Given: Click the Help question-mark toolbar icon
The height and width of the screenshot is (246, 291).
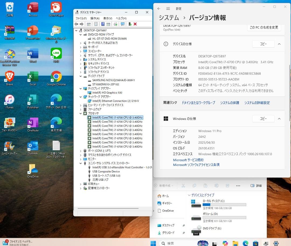Looking at the screenshot, I should tap(103, 24).
